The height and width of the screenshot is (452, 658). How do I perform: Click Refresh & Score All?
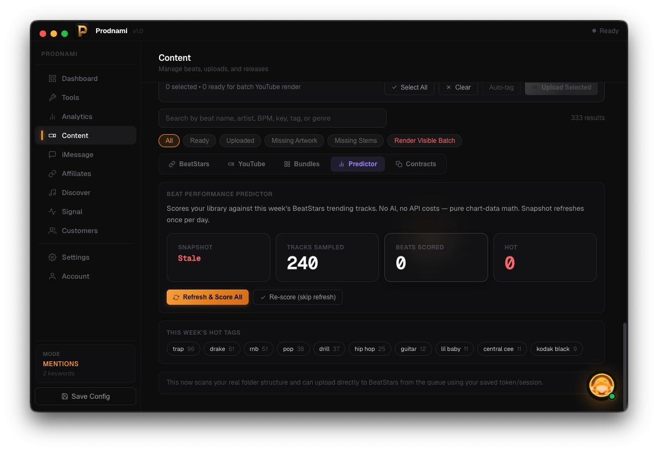pos(207,297)
